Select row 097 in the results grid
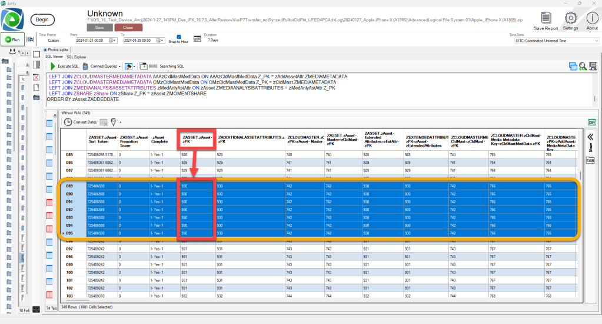Viewport: 602px width, 324px height. [x=69, y=249]
